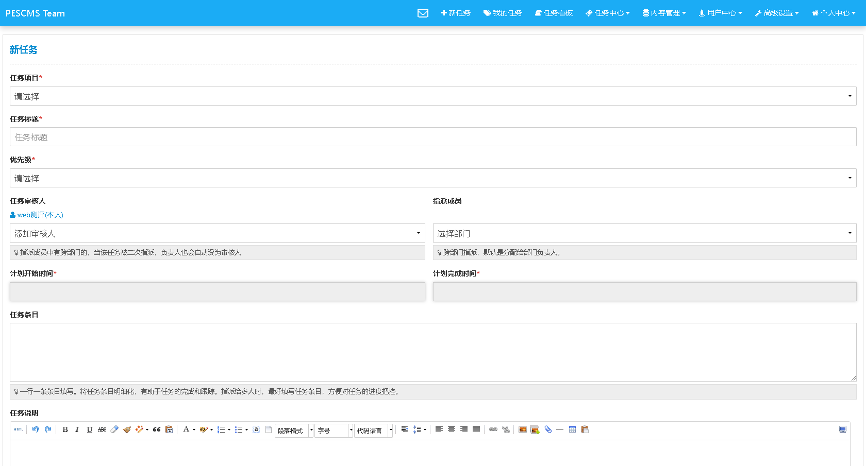Expand 用户中心 navigation menu
Viewport: 866px width, 466px height.
(721, 13)
